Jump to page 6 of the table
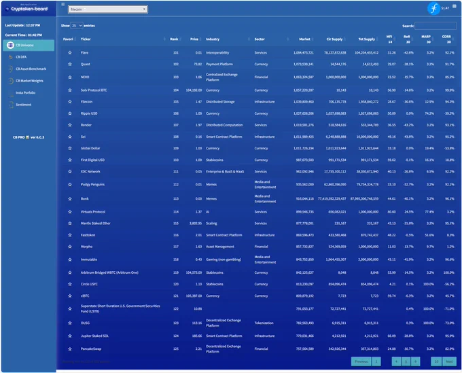The image size is (462, 373). click(415, 361)
